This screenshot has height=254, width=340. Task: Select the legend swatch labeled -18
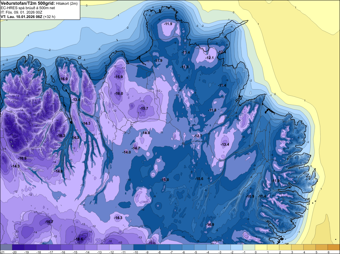point(42,247)
